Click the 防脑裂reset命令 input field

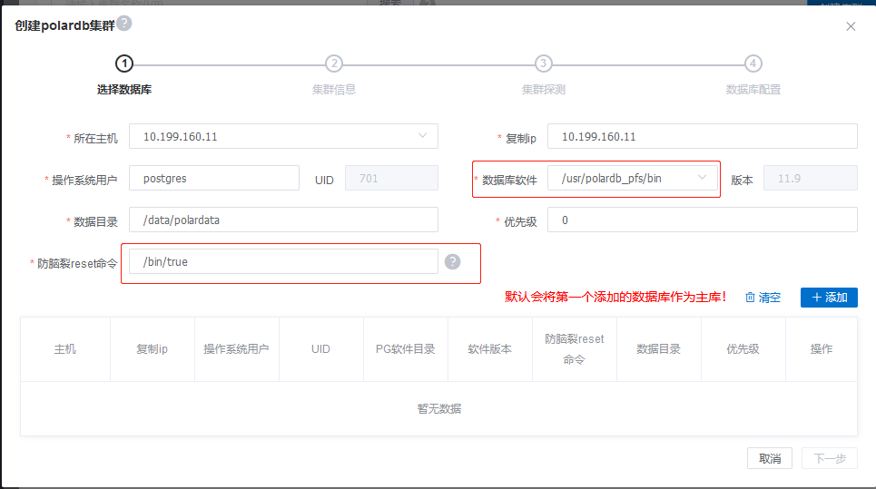click(283, 262)
